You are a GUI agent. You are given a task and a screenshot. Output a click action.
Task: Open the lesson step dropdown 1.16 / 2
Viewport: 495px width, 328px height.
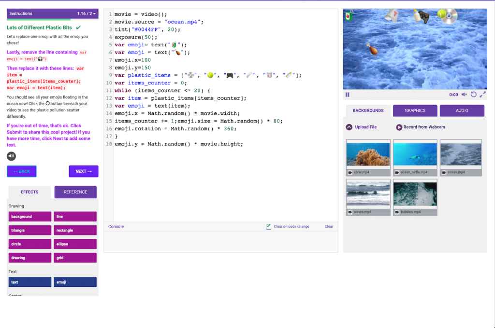[86, 14]
